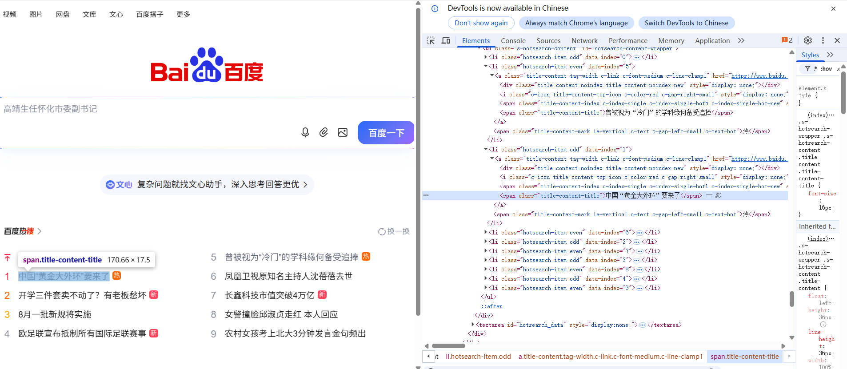The width and height of the screenshot is (847, 369).
Task: Click the 热 badge beside hot search item 5
Action: point(366,257)
